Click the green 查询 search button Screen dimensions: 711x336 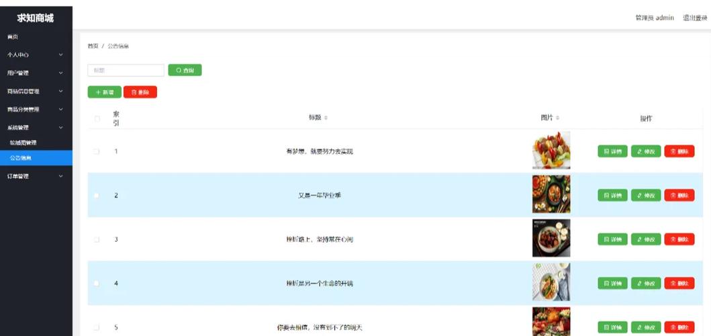[185, 70]
